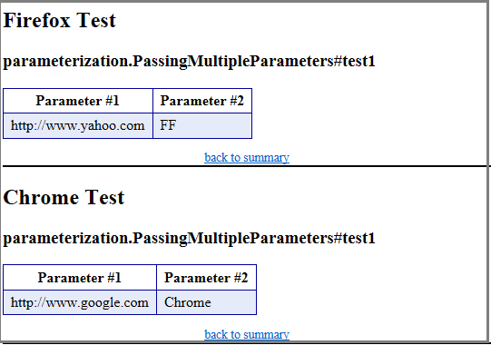Image resolution: width=491 pixels, height=345 pixels.
Task: Click 'parameterization' text in the Firefox method name
Action: tap(65, 62)
